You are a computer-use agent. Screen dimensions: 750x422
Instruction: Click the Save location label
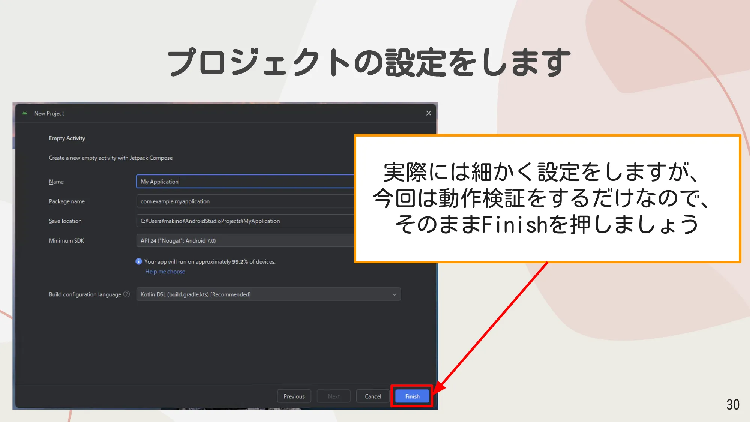tap(65, 221)
